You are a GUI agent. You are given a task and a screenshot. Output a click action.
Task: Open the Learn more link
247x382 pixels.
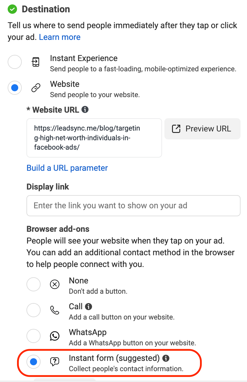click(x=60, y=37)
